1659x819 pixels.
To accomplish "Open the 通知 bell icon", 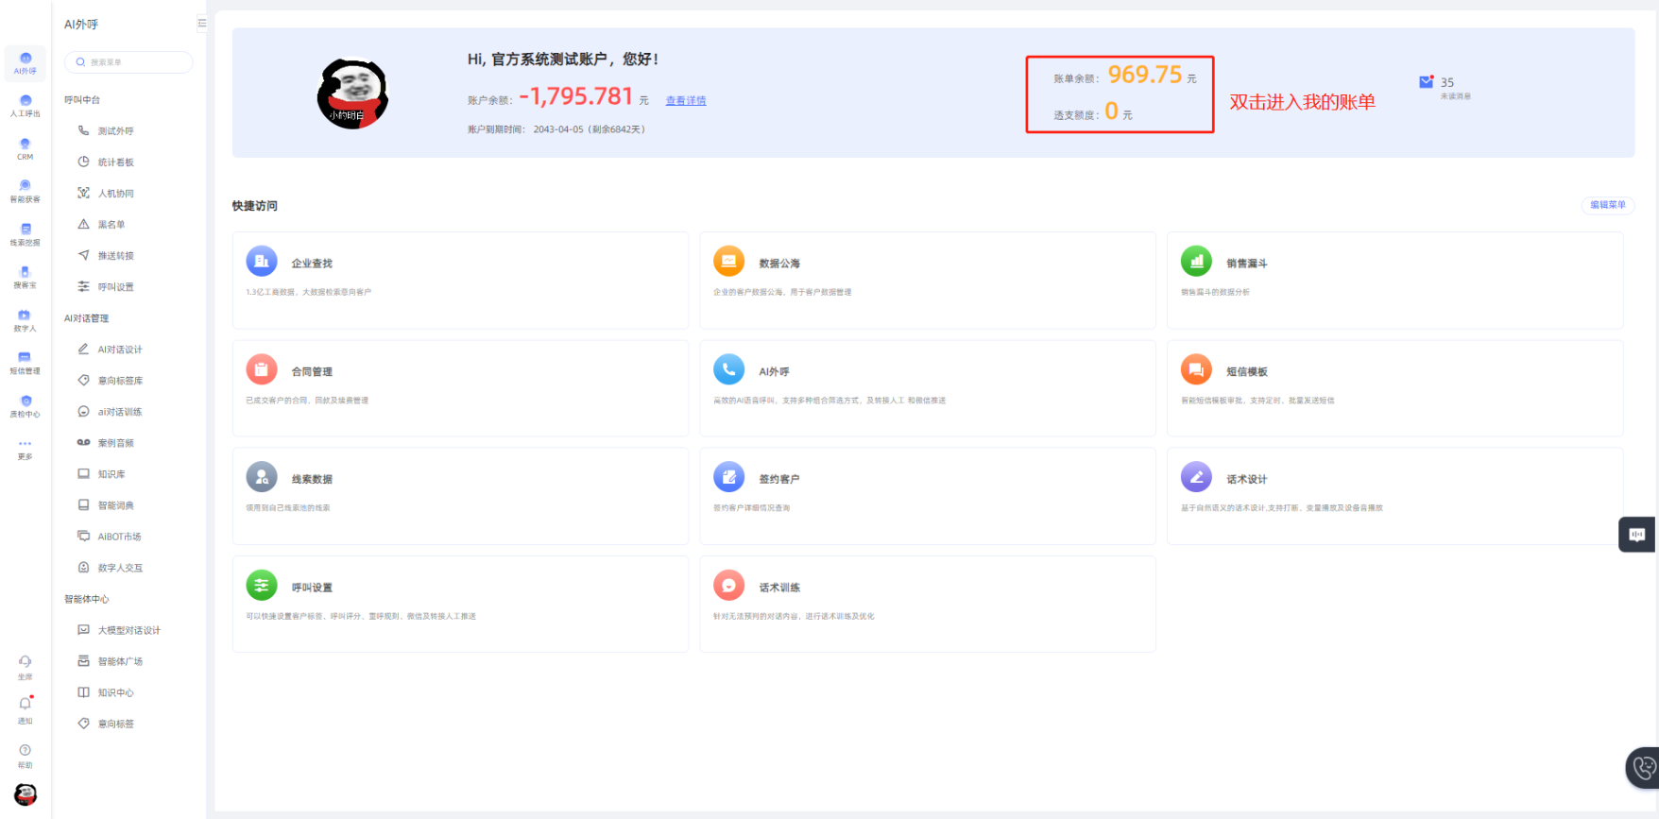I will tap(26, 707).
